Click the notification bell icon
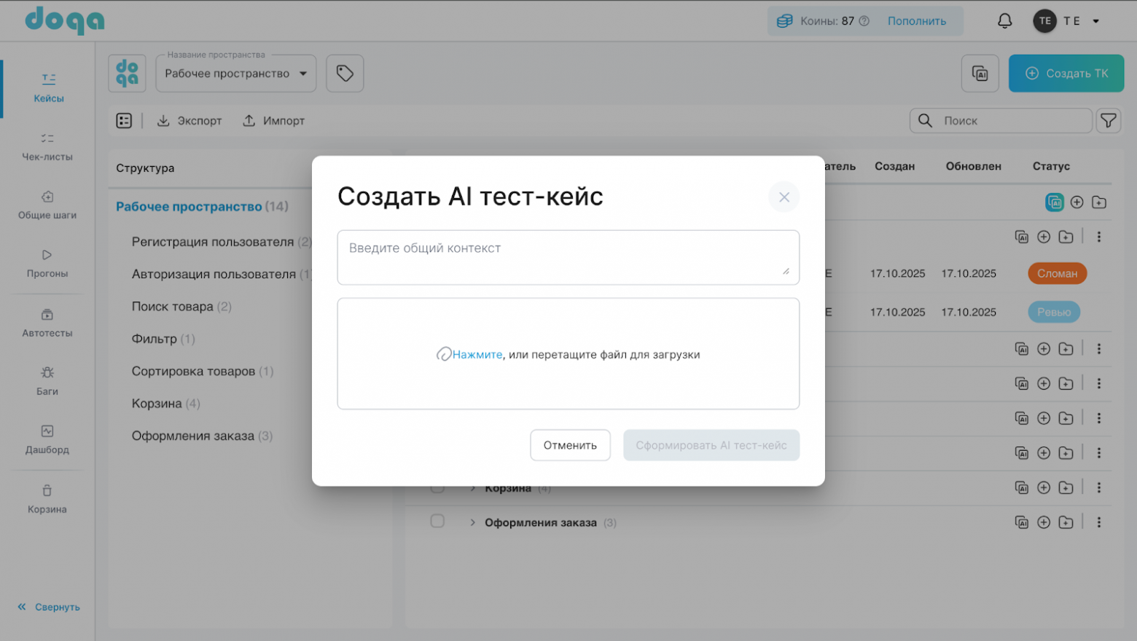Screen dimensions: 1137x641 click(1004, 21)
